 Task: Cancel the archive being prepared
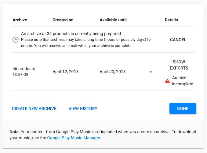pos(178,40)
